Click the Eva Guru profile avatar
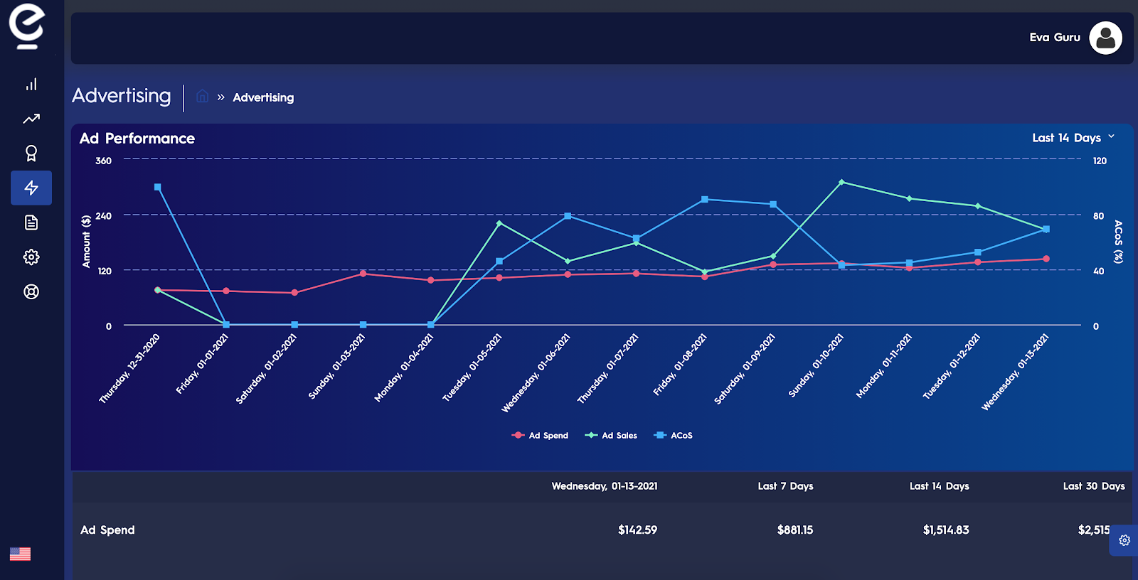 click(x=1105, y=38)
